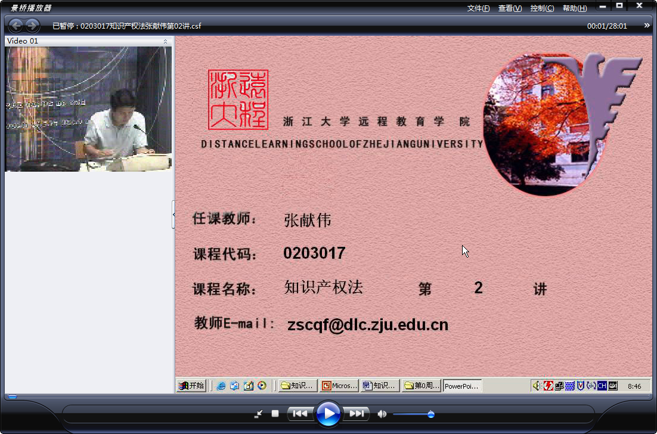Click the volume slider knob
657x434 pixels.
tap(430, 414)
